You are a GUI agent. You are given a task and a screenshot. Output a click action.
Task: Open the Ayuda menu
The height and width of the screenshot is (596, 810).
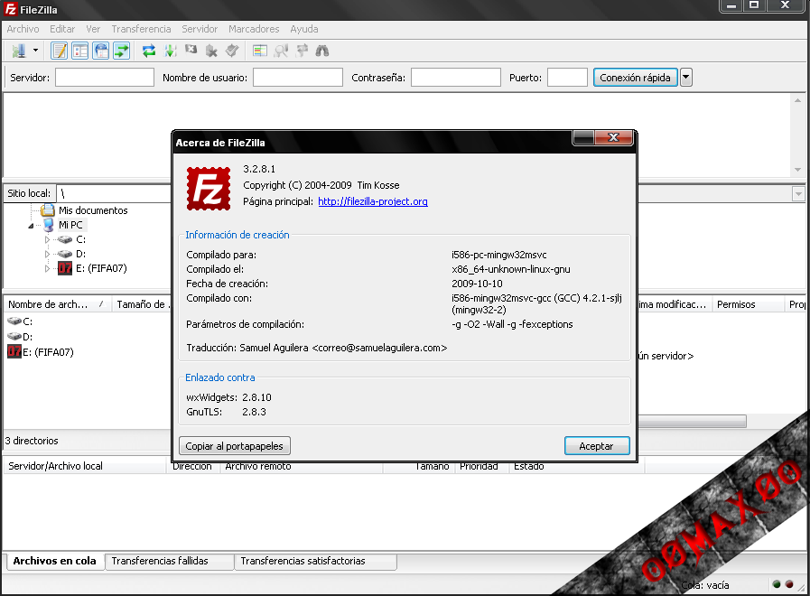point(303,29)
